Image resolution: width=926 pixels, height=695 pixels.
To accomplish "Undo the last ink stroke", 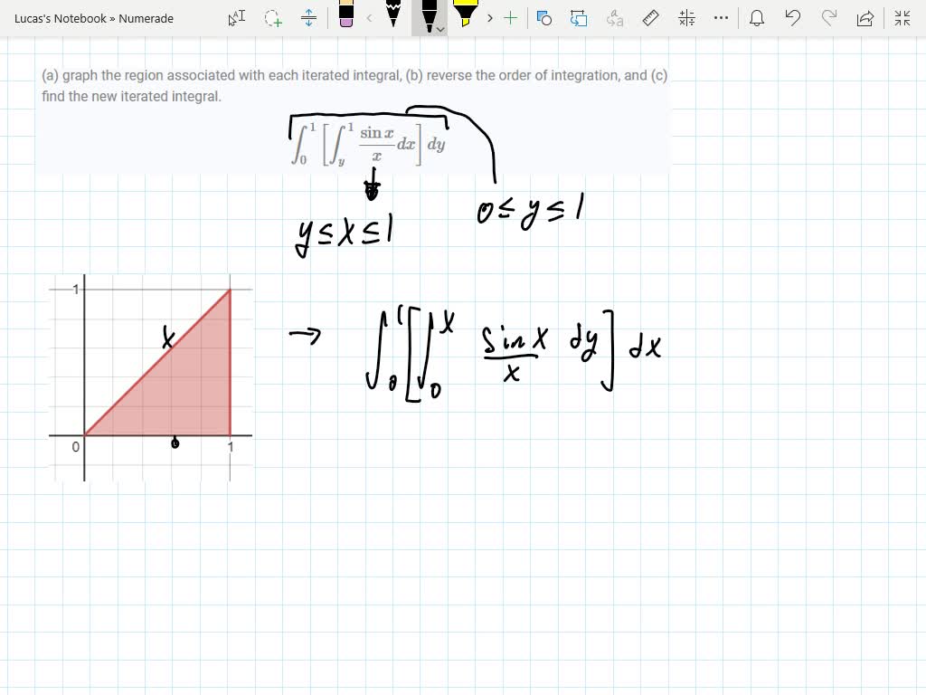I will pos(794,17).
